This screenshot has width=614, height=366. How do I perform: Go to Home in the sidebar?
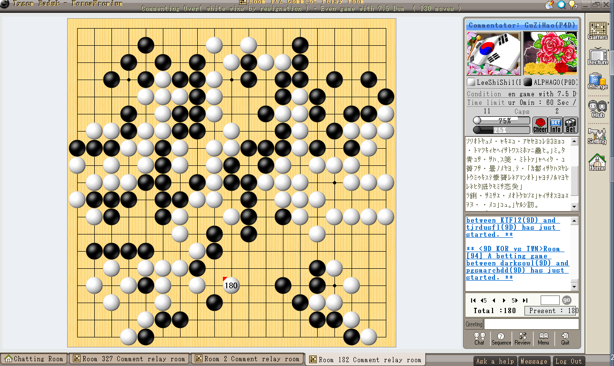pos(597,162)
